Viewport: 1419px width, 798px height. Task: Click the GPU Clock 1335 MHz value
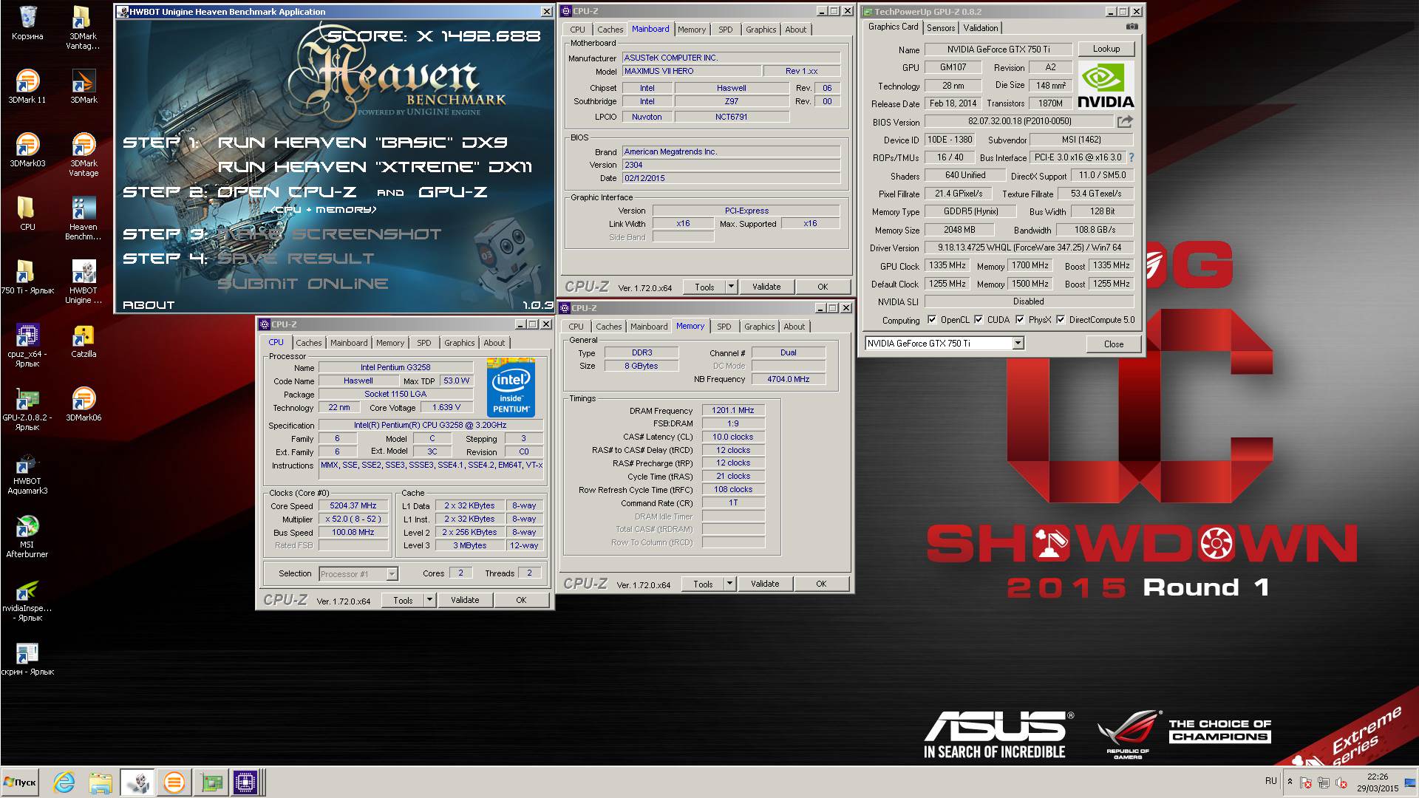click(947, 265)
